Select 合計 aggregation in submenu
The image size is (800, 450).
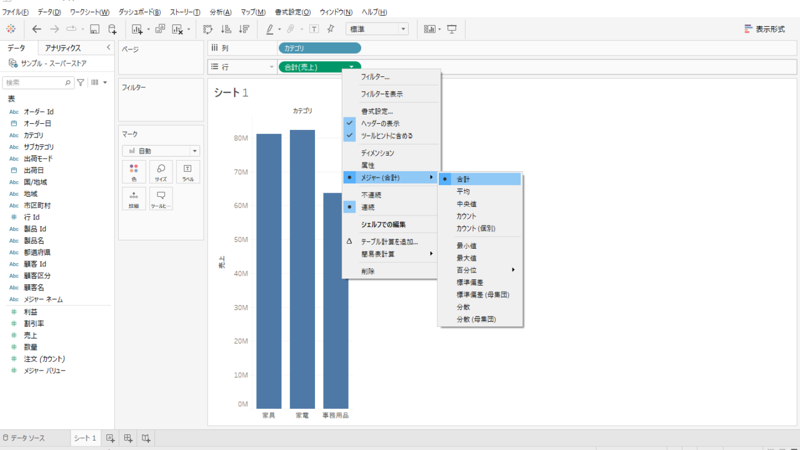tap(480, 179)
